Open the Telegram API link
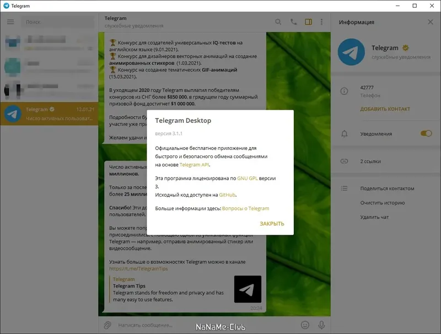This screenshot has height=334, width=441. pos(194,165)
